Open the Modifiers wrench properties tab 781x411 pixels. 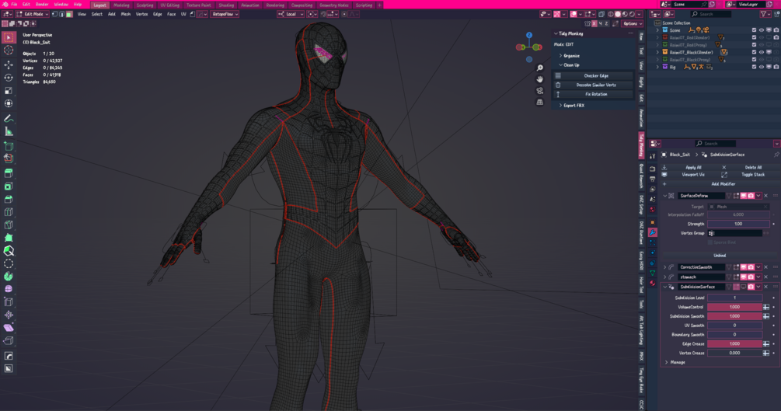(653, 232)
